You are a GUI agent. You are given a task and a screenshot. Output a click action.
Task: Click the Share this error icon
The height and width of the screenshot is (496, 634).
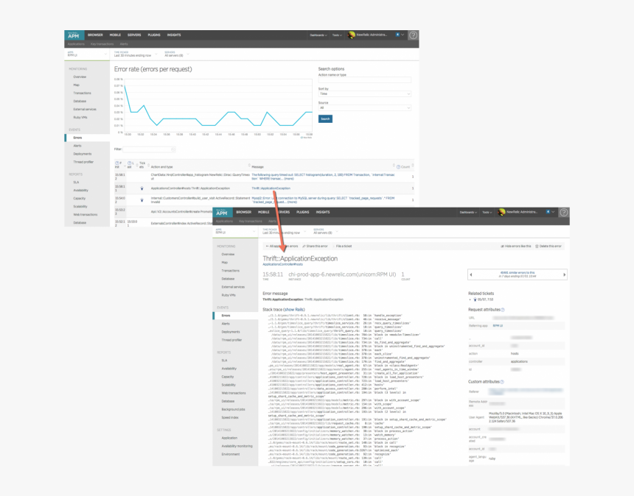click(x=304, y=247)
